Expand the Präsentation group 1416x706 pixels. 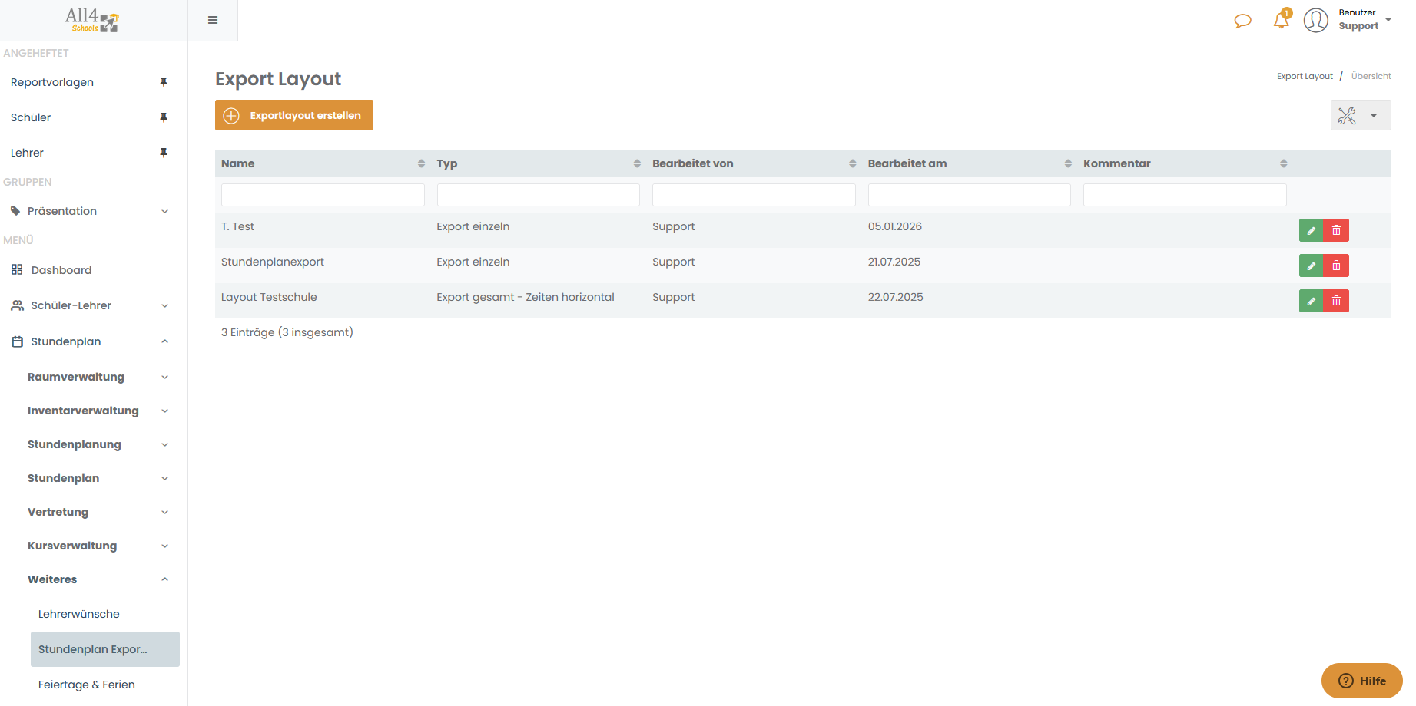tap(90, 211)
